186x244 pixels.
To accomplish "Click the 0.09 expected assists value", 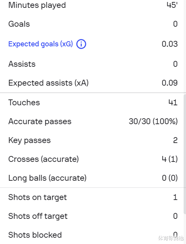I will pyautogui.click(x=170, y=83).
